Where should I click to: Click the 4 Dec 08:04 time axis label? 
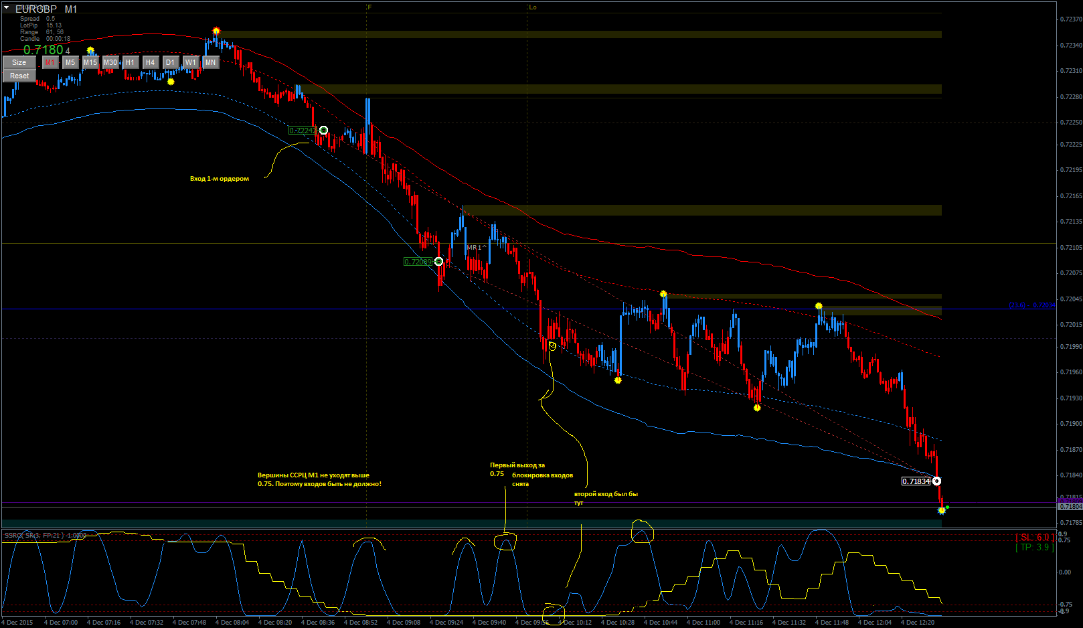click(232, 623)
